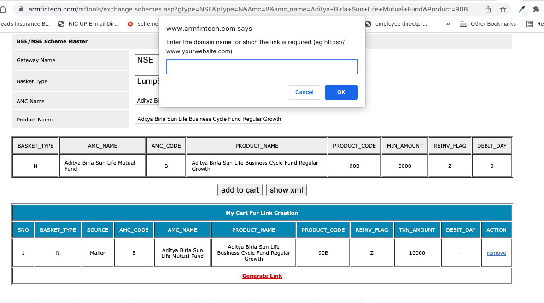
Task: Open the Product Name dropdown
Action: pyautogui.click(x=208, y=119)
